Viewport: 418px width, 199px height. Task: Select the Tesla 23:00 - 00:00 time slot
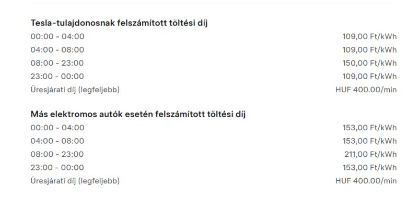pyautogui.click(x=57, y=76)
